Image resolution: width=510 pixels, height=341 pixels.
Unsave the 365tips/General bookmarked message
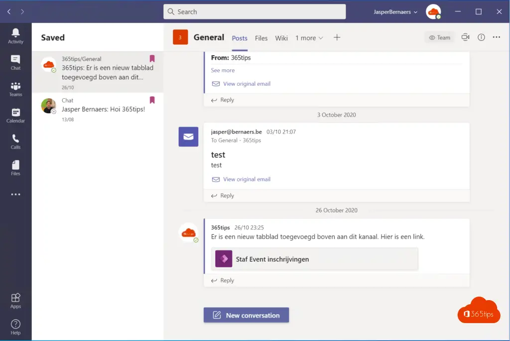coord(152,59)
